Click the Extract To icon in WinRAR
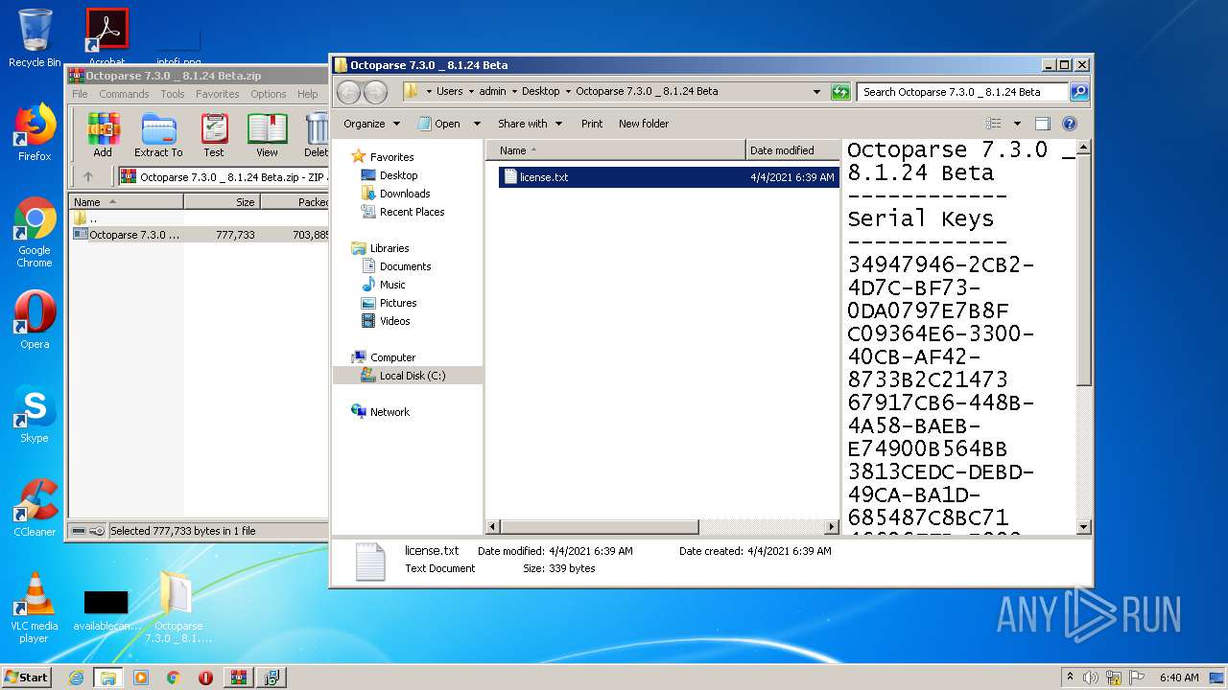Viewport: 1228px width, 690px height. pos(158,135)
